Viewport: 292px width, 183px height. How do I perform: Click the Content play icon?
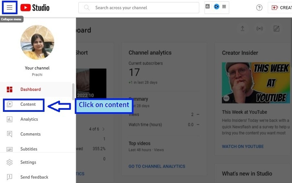coord(9,105)
